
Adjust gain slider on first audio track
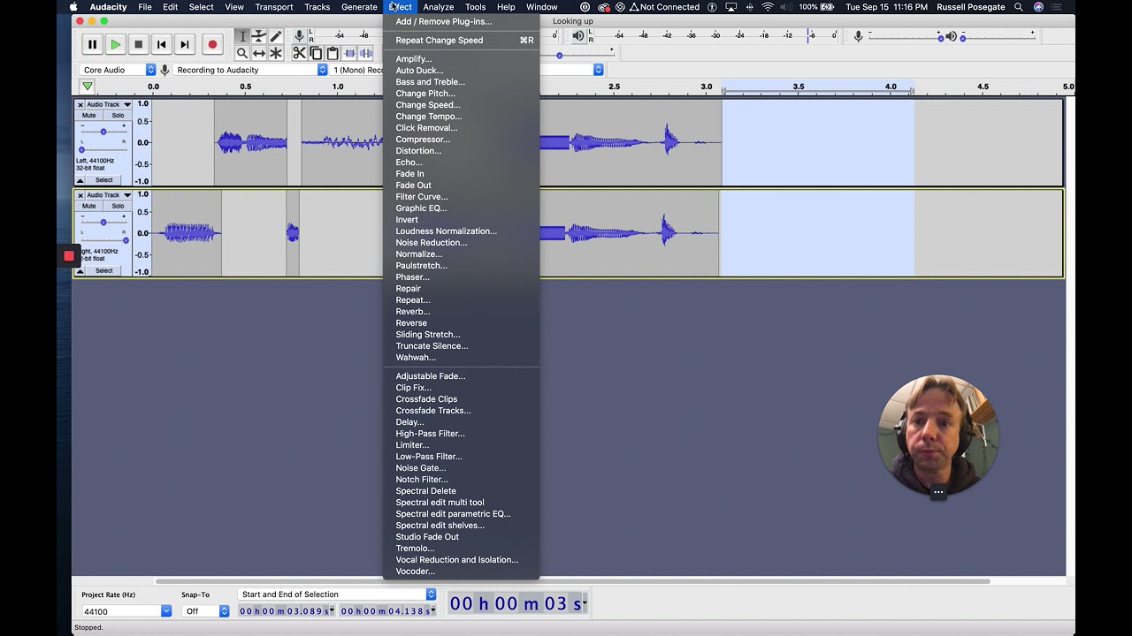pyautogui.click(x=103, y=132)
